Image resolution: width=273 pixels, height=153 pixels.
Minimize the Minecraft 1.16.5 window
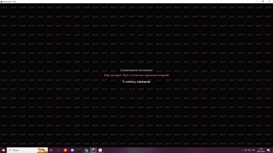point(256,2)
